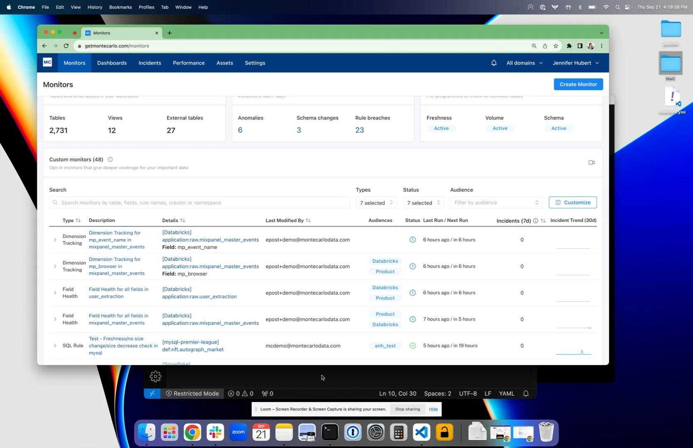The height and width of the screenshot is (448, 693).
Task: Sort by Last Modified By arrows
Action: pos(308,221)
